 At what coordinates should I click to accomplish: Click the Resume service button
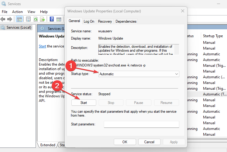(166, 103)
